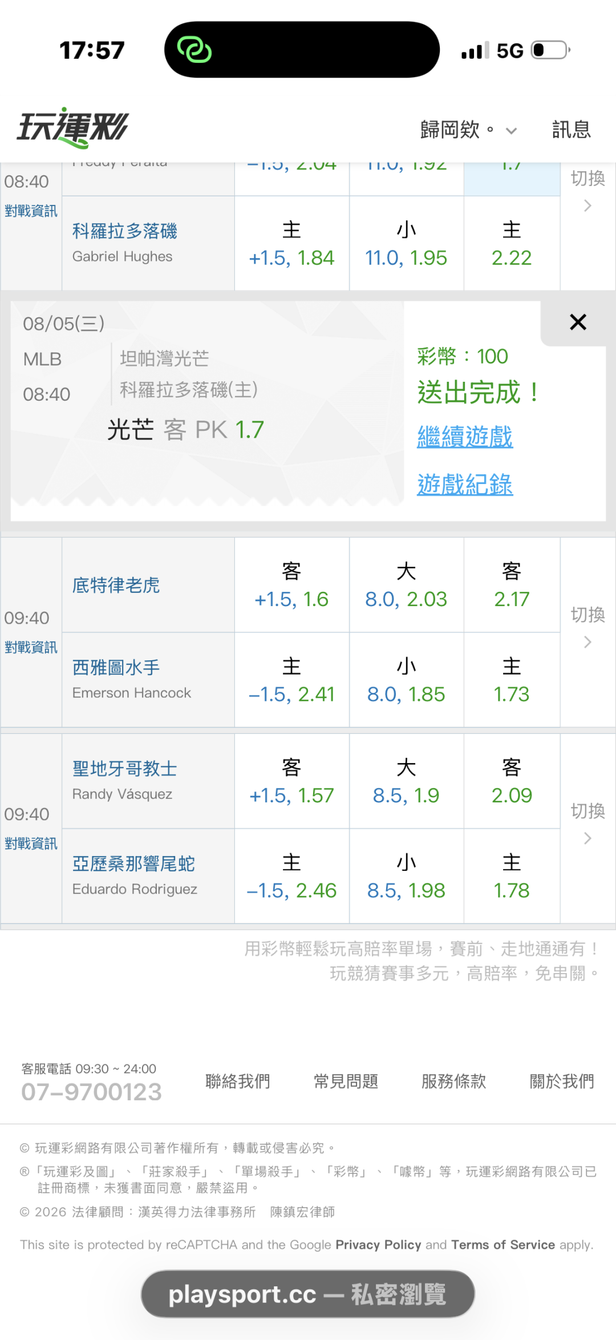Image resolution: width=616 pixels, height=1340 pixels.
Task: Pick Tigers 客 2.17 moneyline
Action: click(x=512, y=585)
